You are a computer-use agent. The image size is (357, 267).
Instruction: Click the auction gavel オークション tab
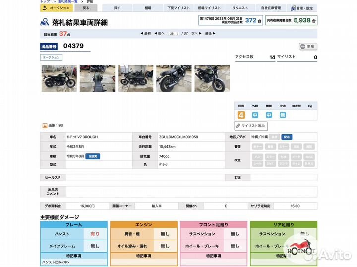[56, 8]
